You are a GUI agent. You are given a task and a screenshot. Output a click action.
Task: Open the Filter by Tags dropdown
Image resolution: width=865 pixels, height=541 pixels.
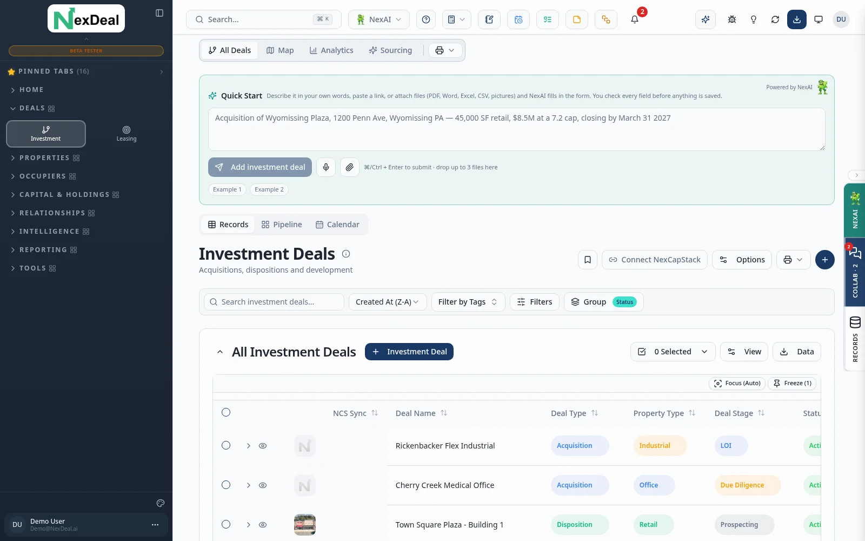tap(468, 302)
